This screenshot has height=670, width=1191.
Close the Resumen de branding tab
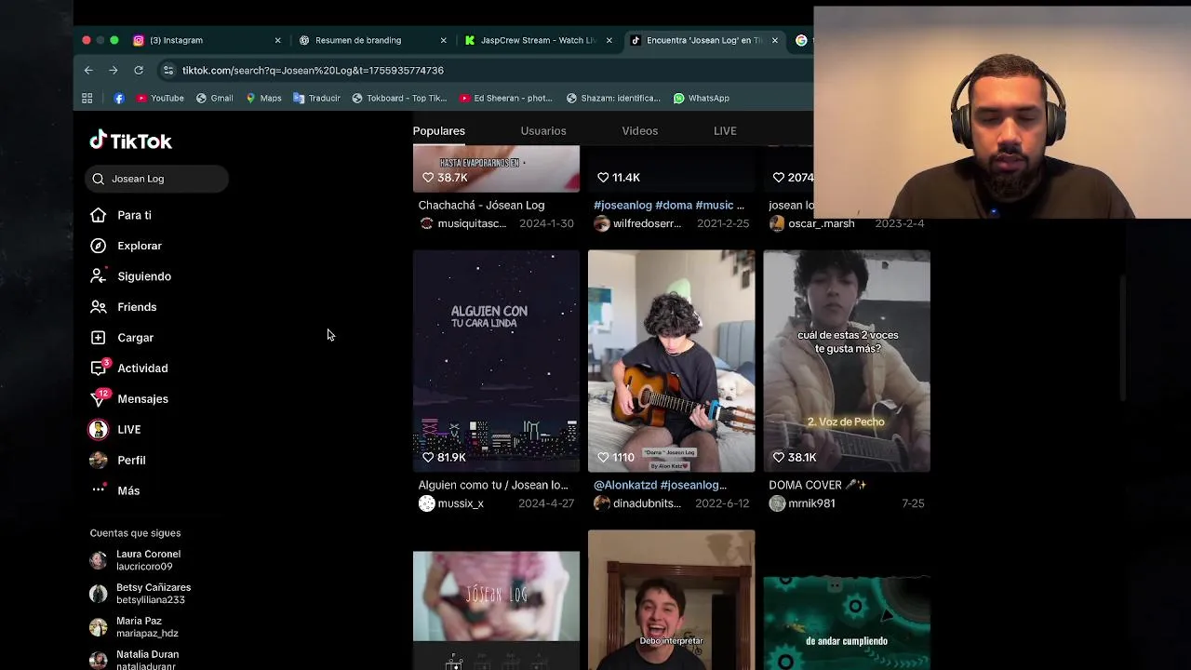pos(443,40)
